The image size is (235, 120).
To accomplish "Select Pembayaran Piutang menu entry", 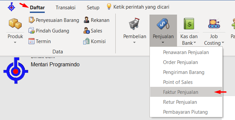I will click(186, 112).
